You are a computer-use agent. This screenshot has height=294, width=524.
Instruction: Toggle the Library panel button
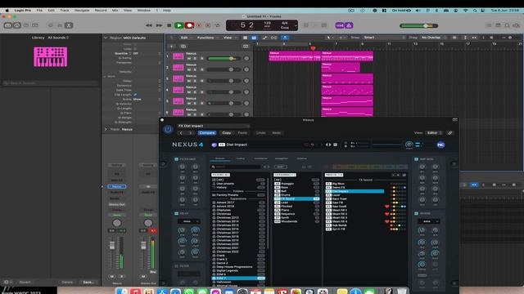pyautogui.click(x=7, y=25)
